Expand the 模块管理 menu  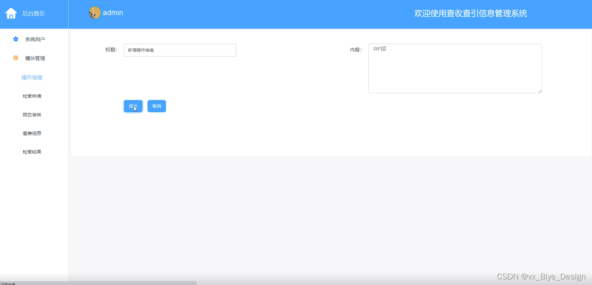pyautogui.click(x=35, y=58)
